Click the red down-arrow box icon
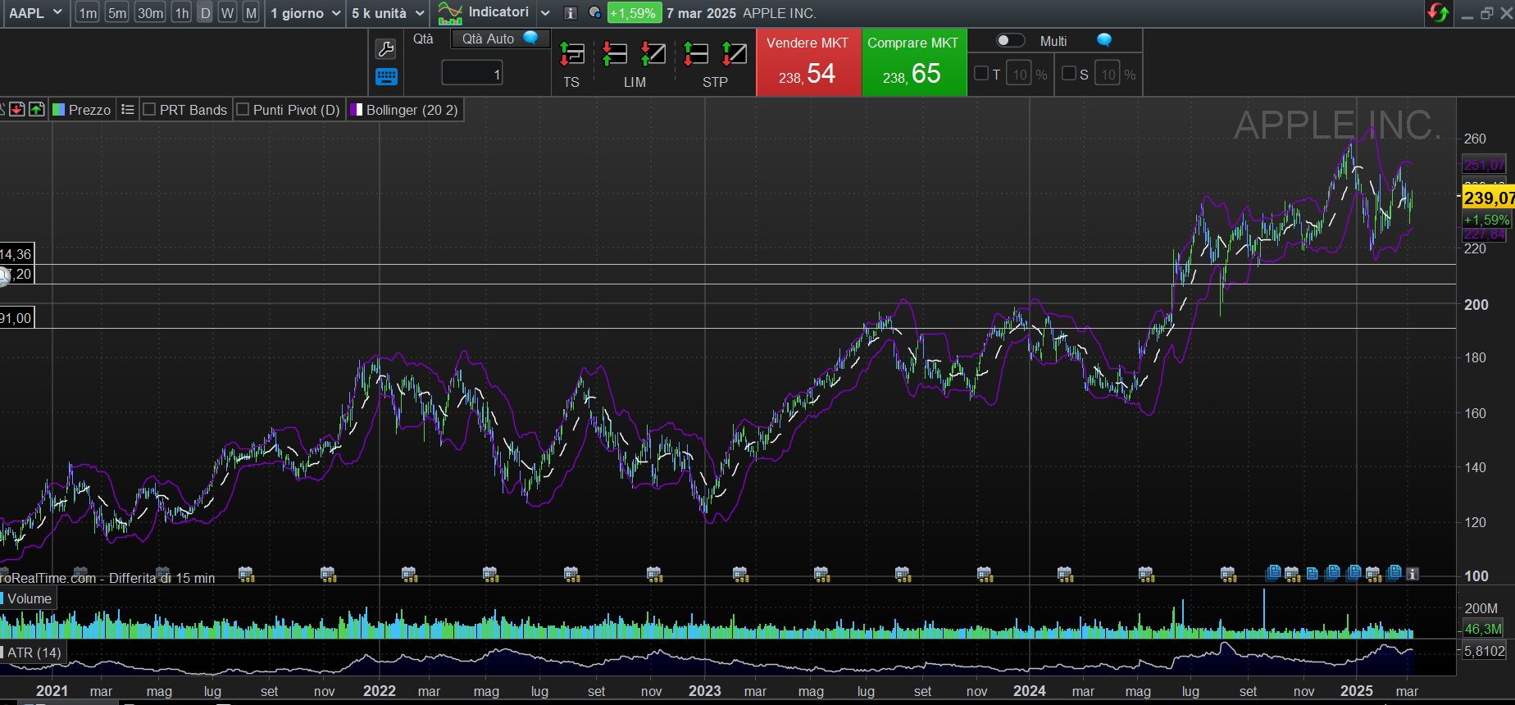1515x705 pixels. 16,110
